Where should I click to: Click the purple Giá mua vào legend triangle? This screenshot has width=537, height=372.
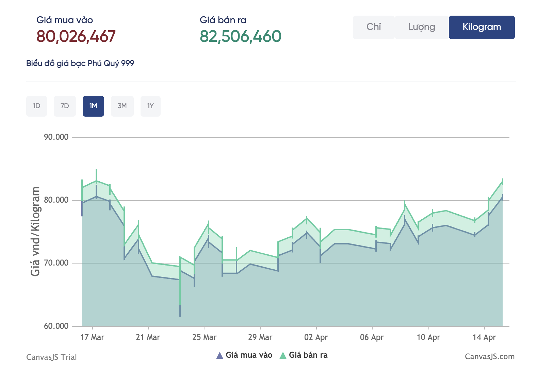(220, 356)
